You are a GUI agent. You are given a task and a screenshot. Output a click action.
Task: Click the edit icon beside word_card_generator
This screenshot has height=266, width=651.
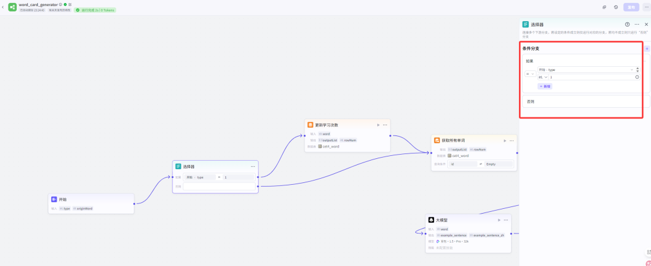click(70, 4)
